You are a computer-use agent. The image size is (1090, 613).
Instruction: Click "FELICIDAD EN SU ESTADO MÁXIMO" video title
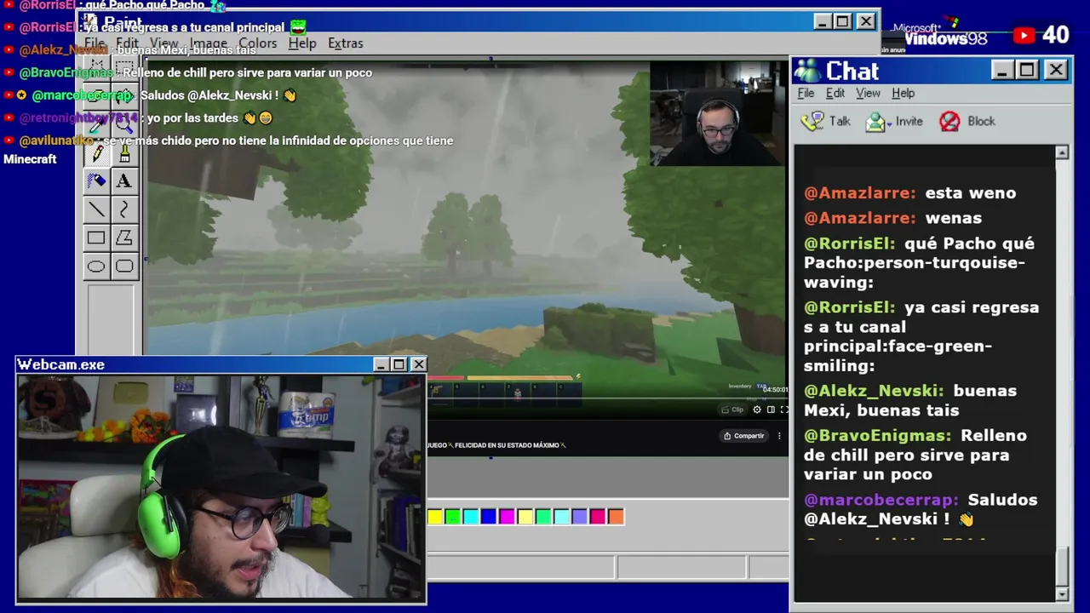pos(508,445)
